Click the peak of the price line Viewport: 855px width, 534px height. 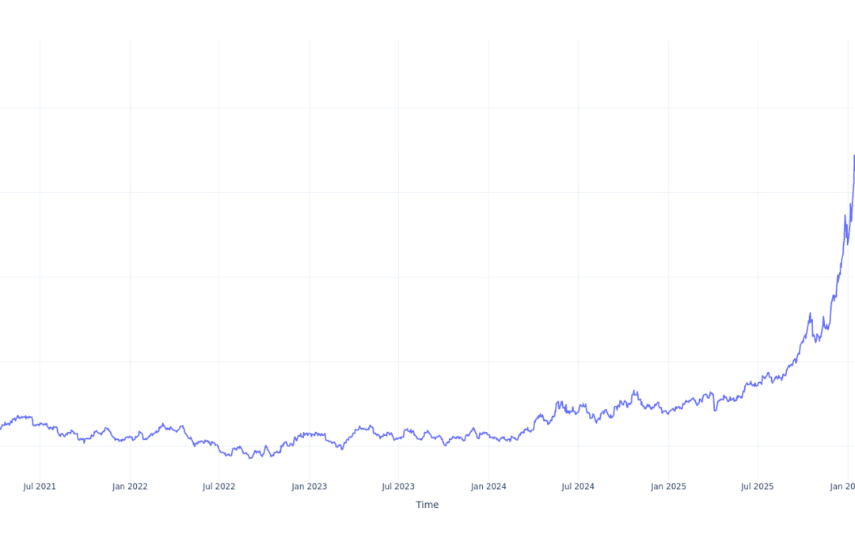click(x=854, y=157)
